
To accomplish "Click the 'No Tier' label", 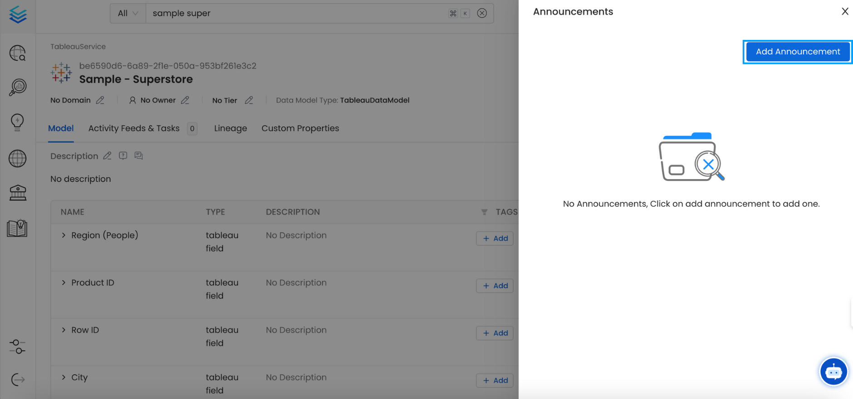I will (225, 100).
